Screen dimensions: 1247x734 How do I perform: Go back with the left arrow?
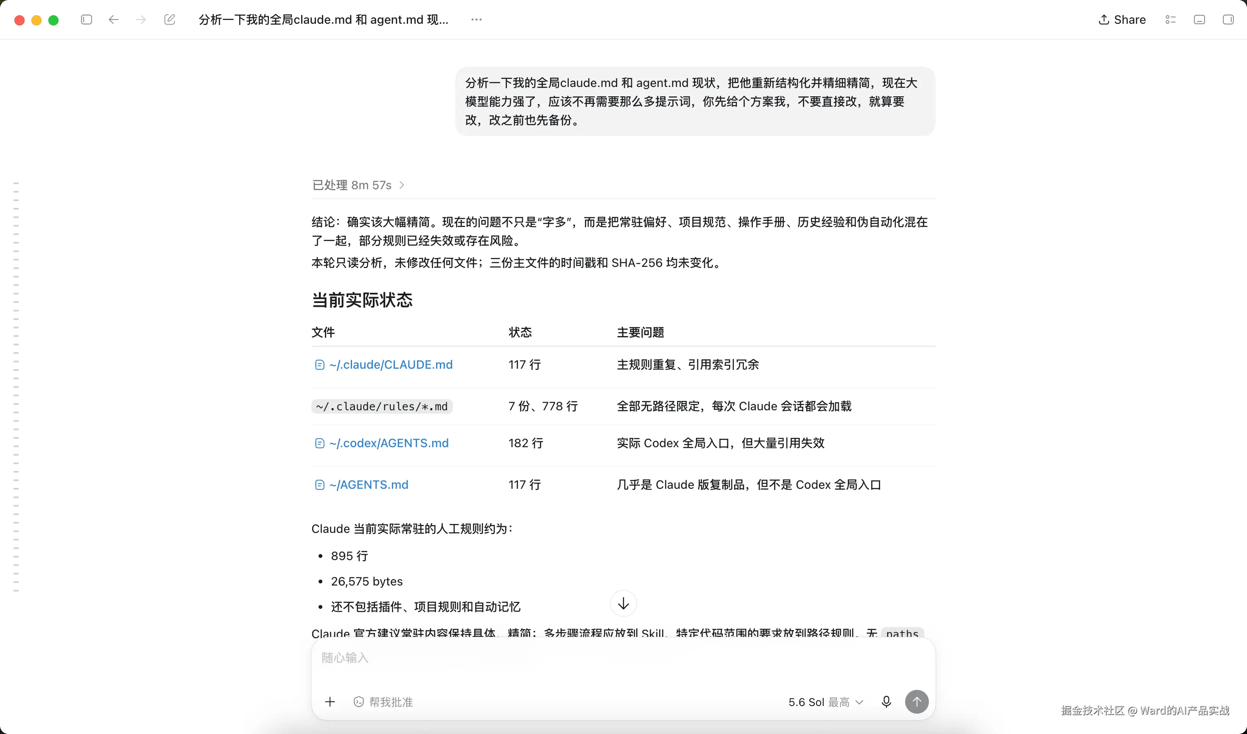[114, 20]
